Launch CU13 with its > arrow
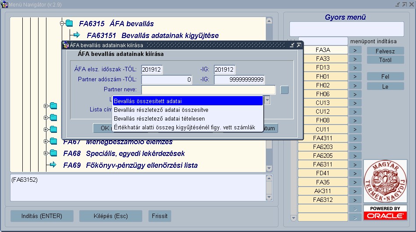This screenshot has height=232, width=416. click(355, 103)
